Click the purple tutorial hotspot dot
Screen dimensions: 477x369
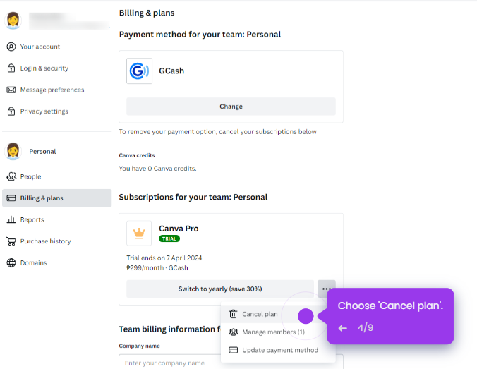click(306, 316)
